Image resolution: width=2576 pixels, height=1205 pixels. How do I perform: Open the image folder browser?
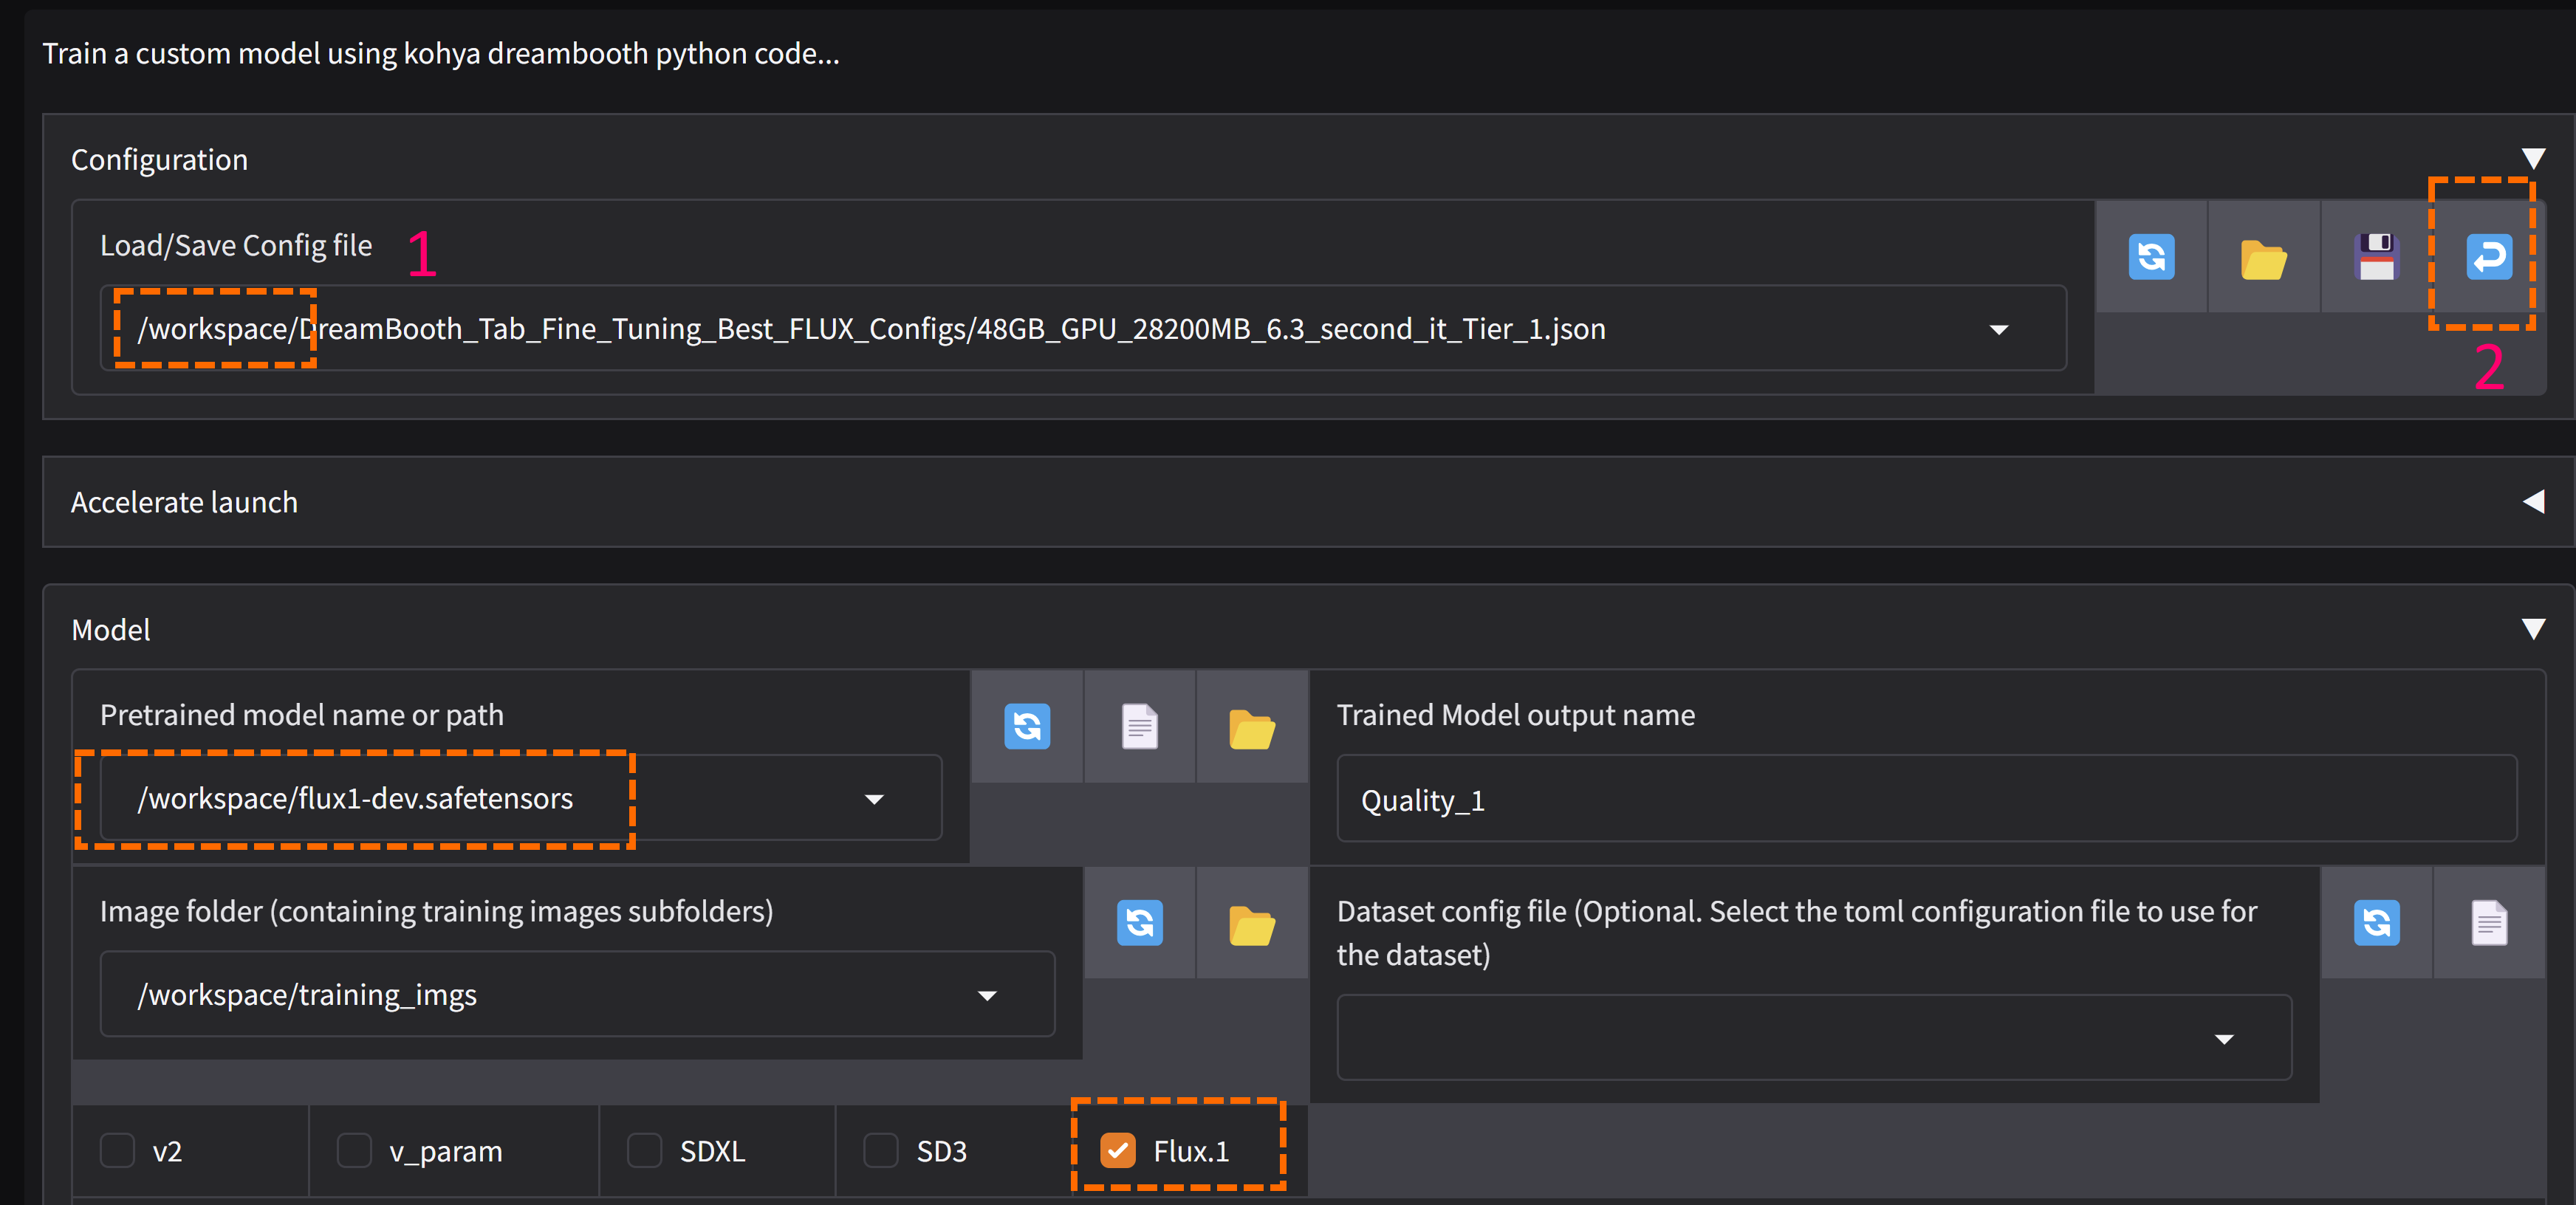pos(1252,923)
